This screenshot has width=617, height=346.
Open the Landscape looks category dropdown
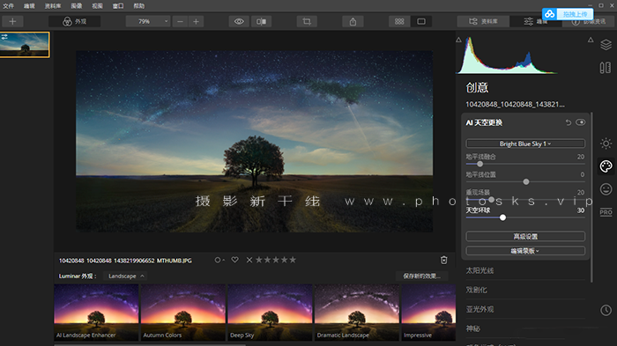(126, 276)
